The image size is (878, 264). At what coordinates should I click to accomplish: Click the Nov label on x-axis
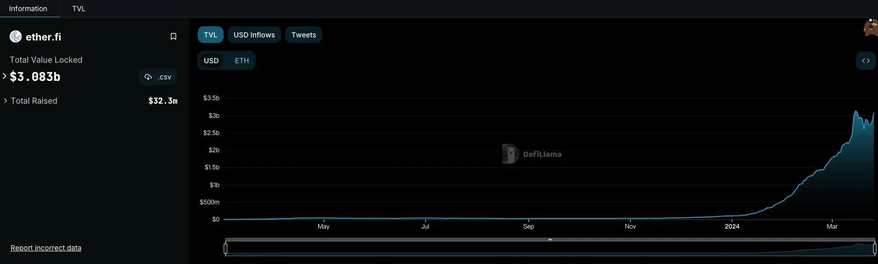pos(630,227)
